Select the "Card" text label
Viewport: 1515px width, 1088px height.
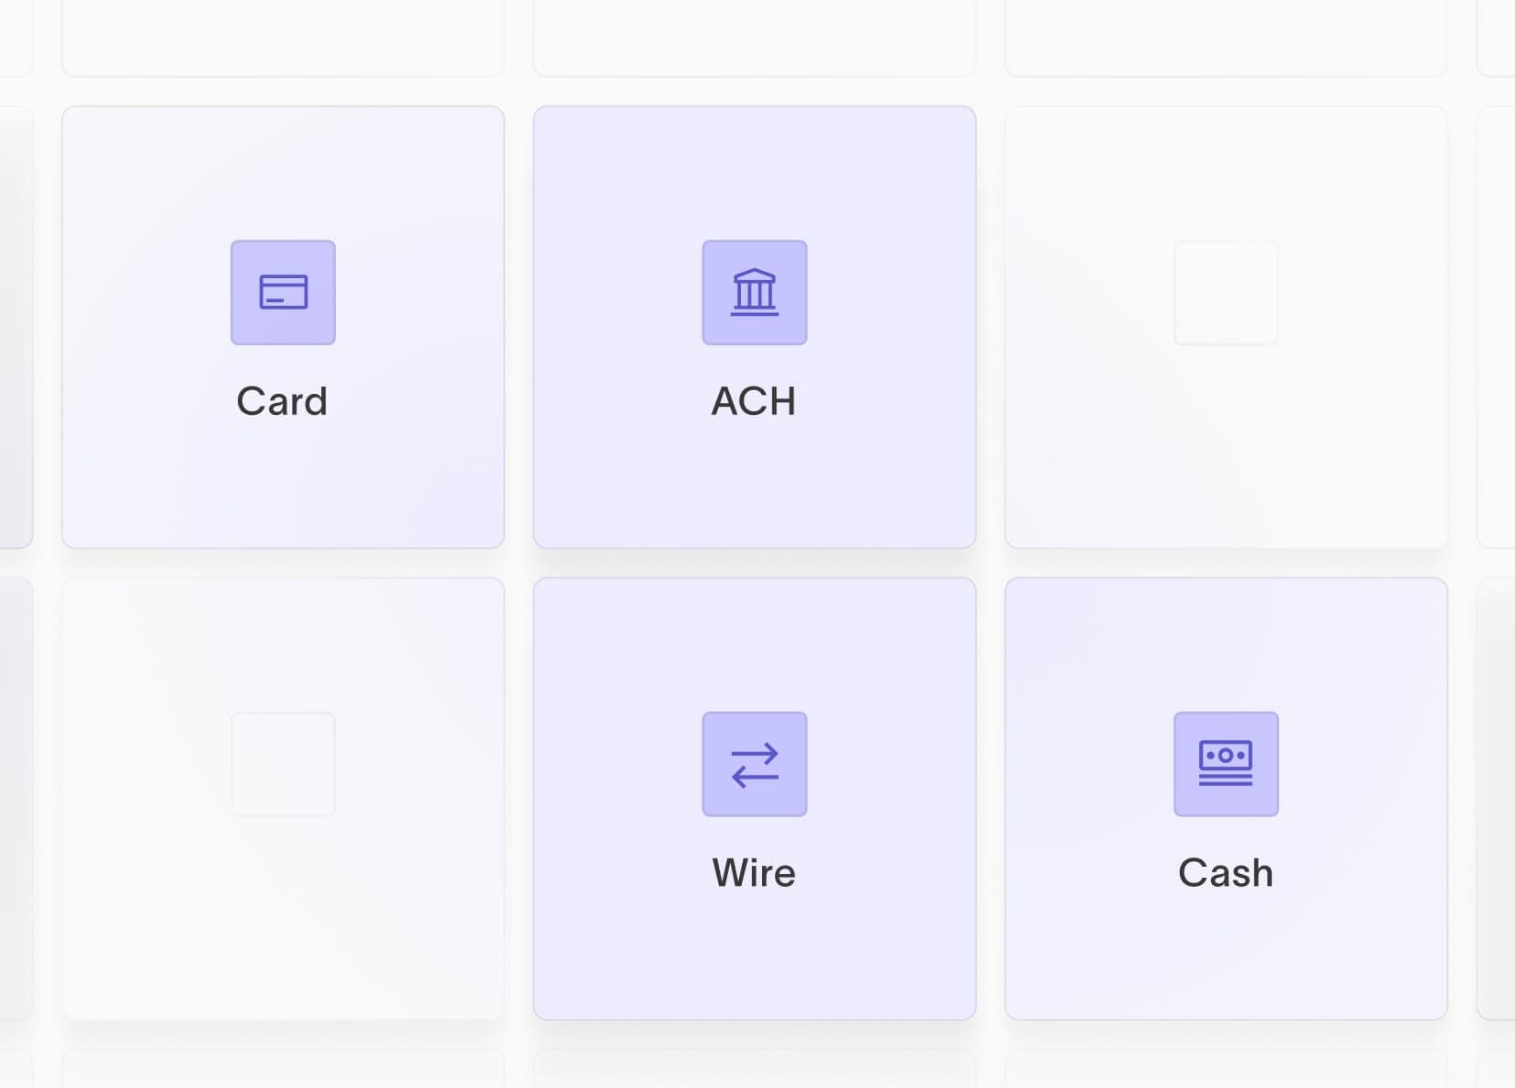[282, 401]
